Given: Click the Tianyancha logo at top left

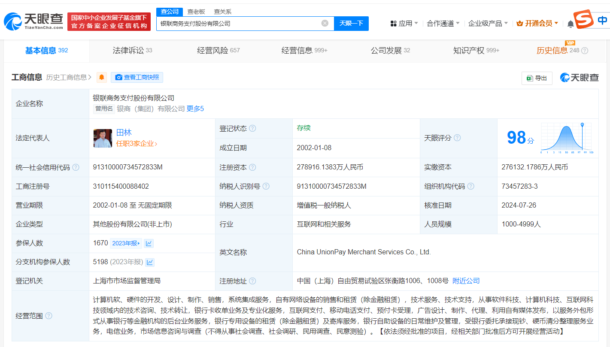Looking at the screenshot, I should [x=32, y=19].
